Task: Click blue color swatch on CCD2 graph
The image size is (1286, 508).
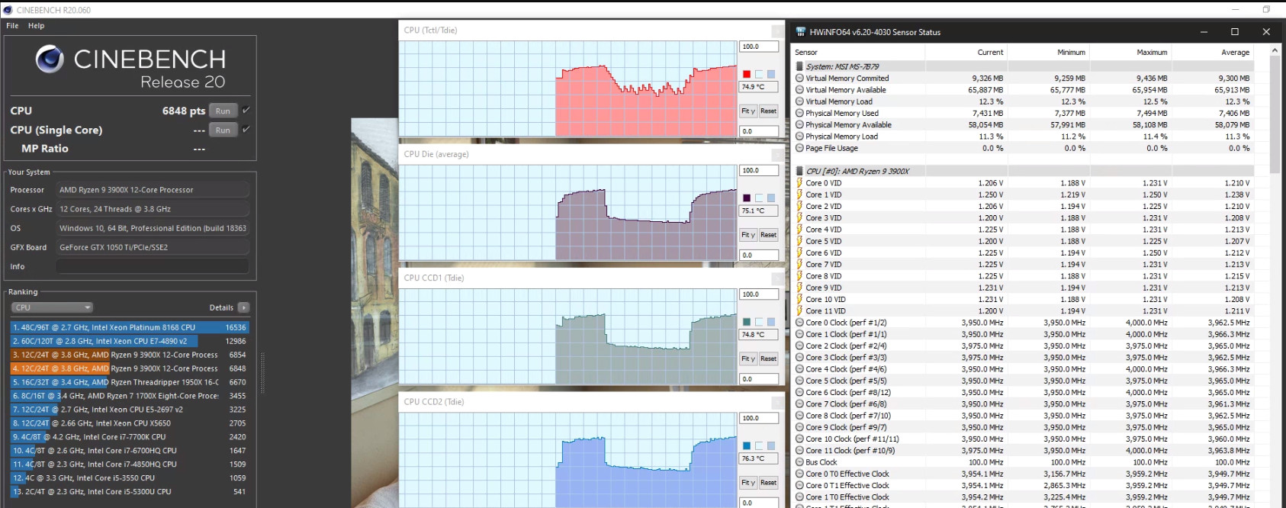Action: click(747, 445)
